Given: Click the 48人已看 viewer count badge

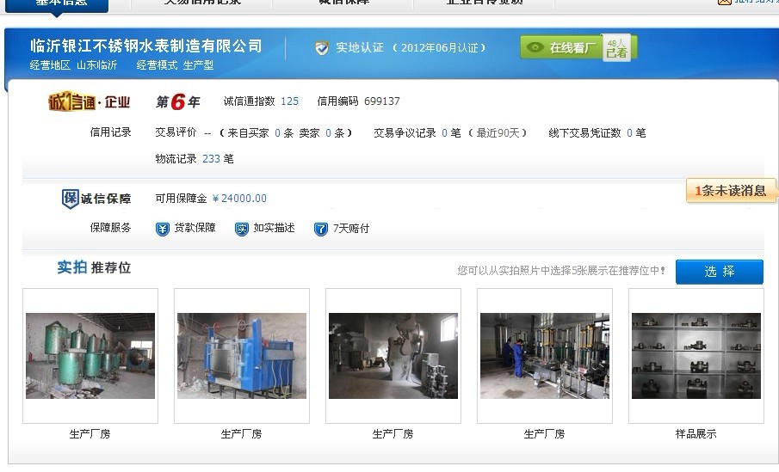Looking at the screenshot, I should point(616,47).
